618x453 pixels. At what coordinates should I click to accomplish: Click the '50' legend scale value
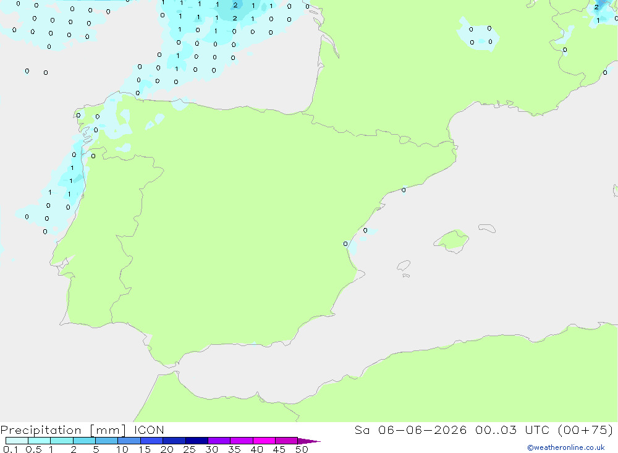pos(302,449)
